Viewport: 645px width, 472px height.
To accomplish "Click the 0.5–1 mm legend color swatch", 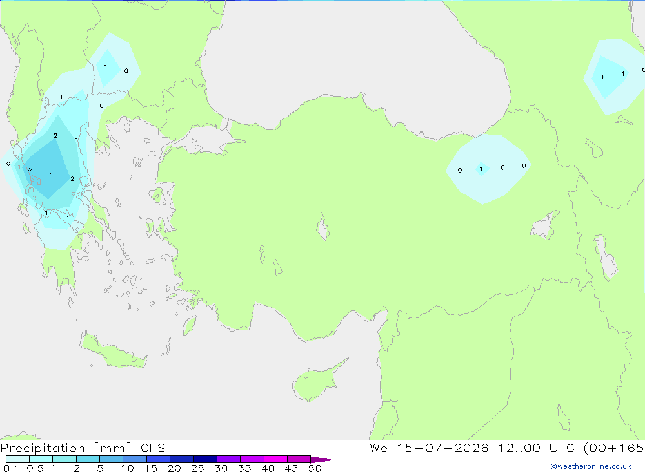I will (41, 459).
